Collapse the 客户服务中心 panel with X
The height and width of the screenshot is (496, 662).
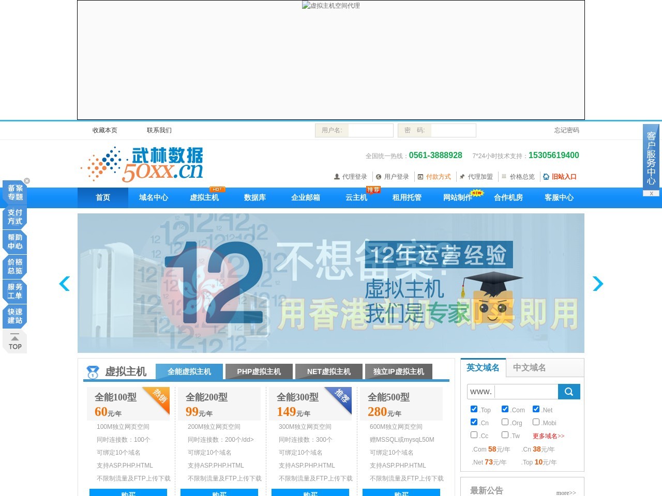[651, 193]
